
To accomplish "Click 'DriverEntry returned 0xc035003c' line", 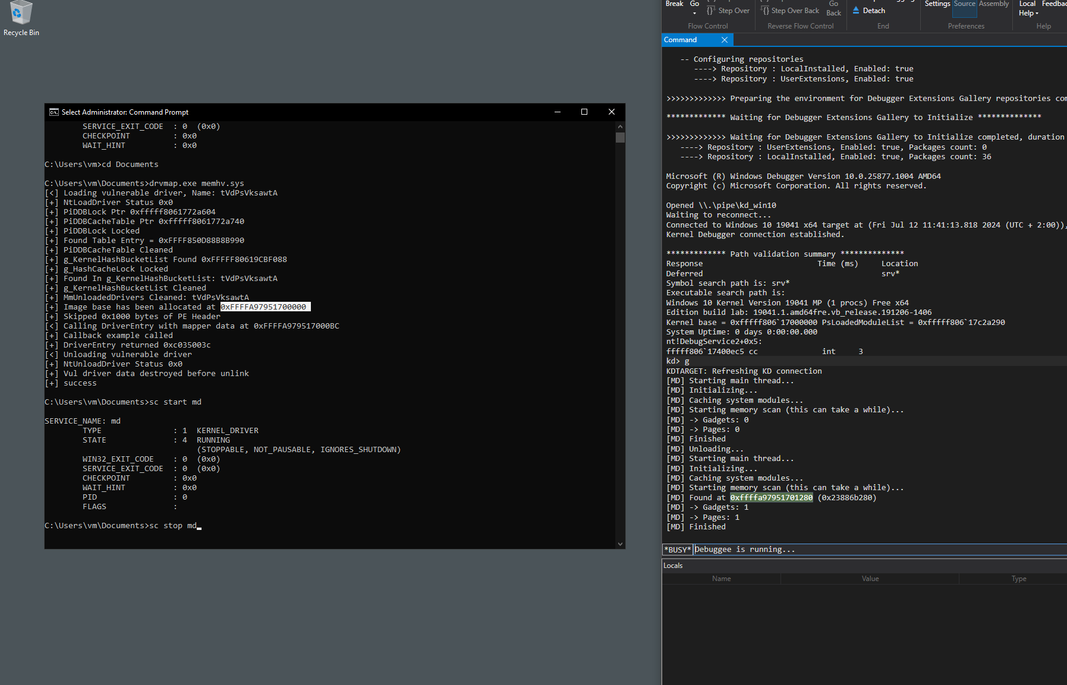I will [x=128, y=345].
